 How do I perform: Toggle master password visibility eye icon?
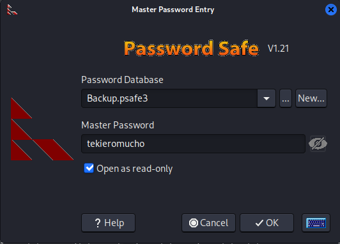click(318, 144)
